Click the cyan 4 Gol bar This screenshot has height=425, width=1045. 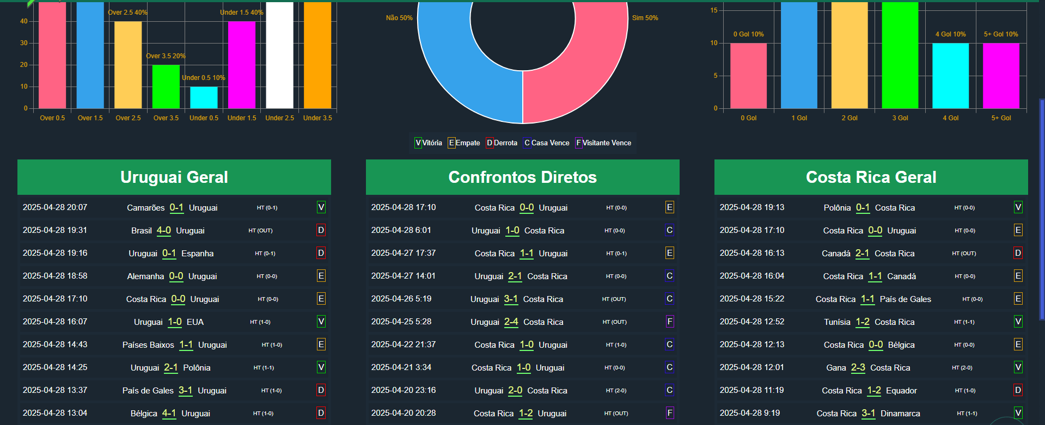tap(951, 76)
